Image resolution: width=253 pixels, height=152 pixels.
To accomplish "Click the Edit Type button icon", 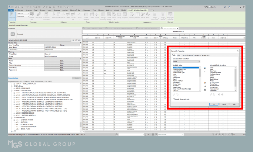I will click(x=77, y=40).
